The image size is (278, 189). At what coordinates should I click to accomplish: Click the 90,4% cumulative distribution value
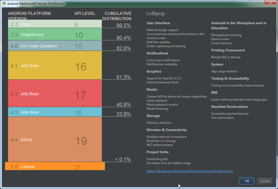124,38
